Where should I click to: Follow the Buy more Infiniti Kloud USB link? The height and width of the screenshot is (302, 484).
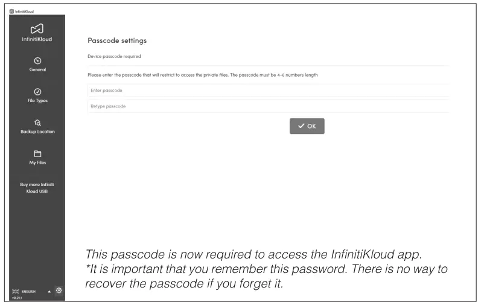pos(38,188)
